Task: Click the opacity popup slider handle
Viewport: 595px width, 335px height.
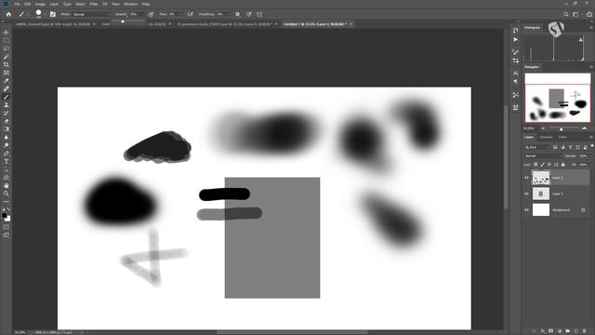Action: coord(123,21)
